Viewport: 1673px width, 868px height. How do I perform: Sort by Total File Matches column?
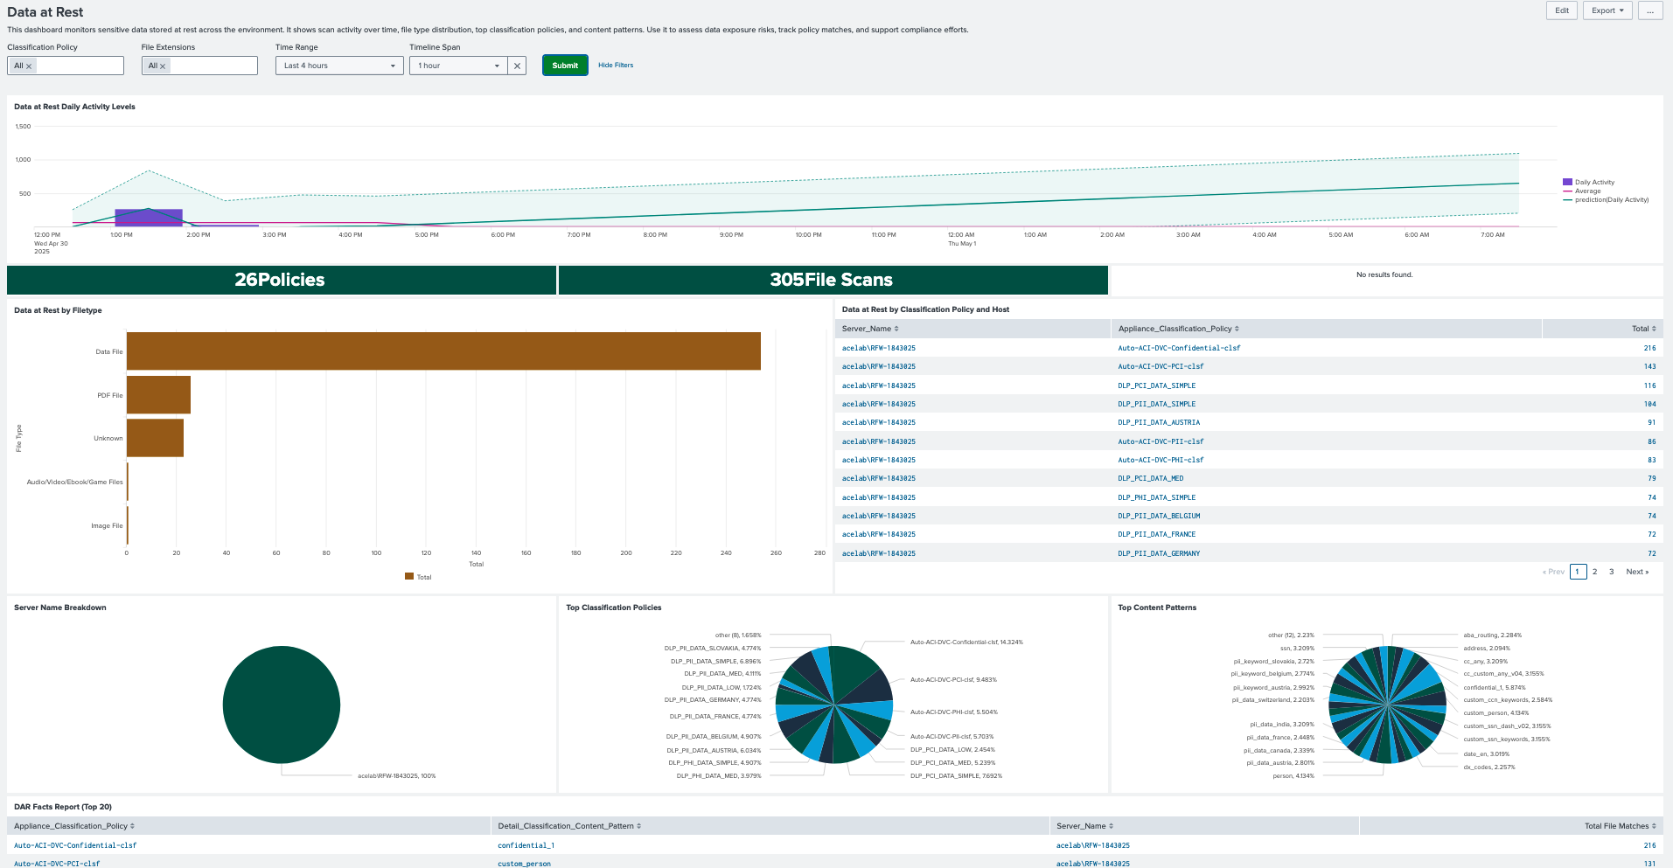[x=1620, y=826]
